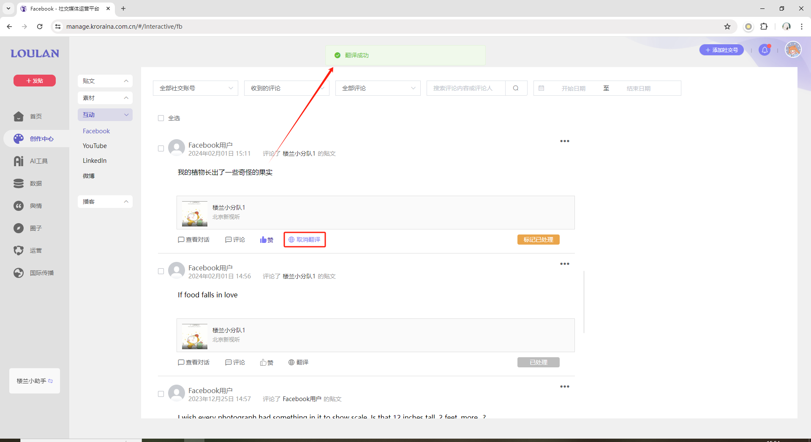Open the 数据 database icon

19,183
